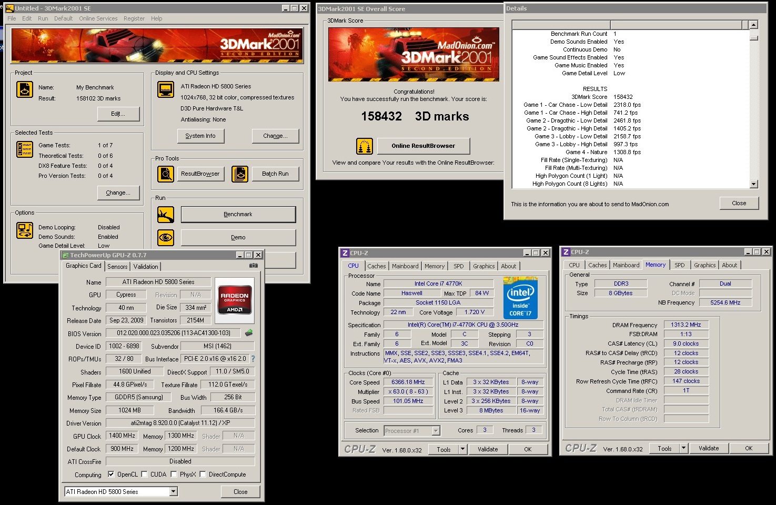Click OK in CPU-Z Memory window
The image size is (776, 505).
[x=749, y=448]
